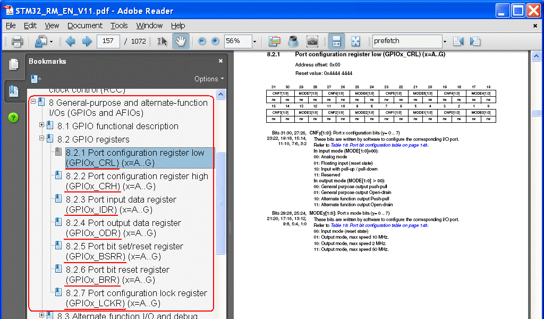Open dropdown arrow next to collaborate icon

(52, 41)
